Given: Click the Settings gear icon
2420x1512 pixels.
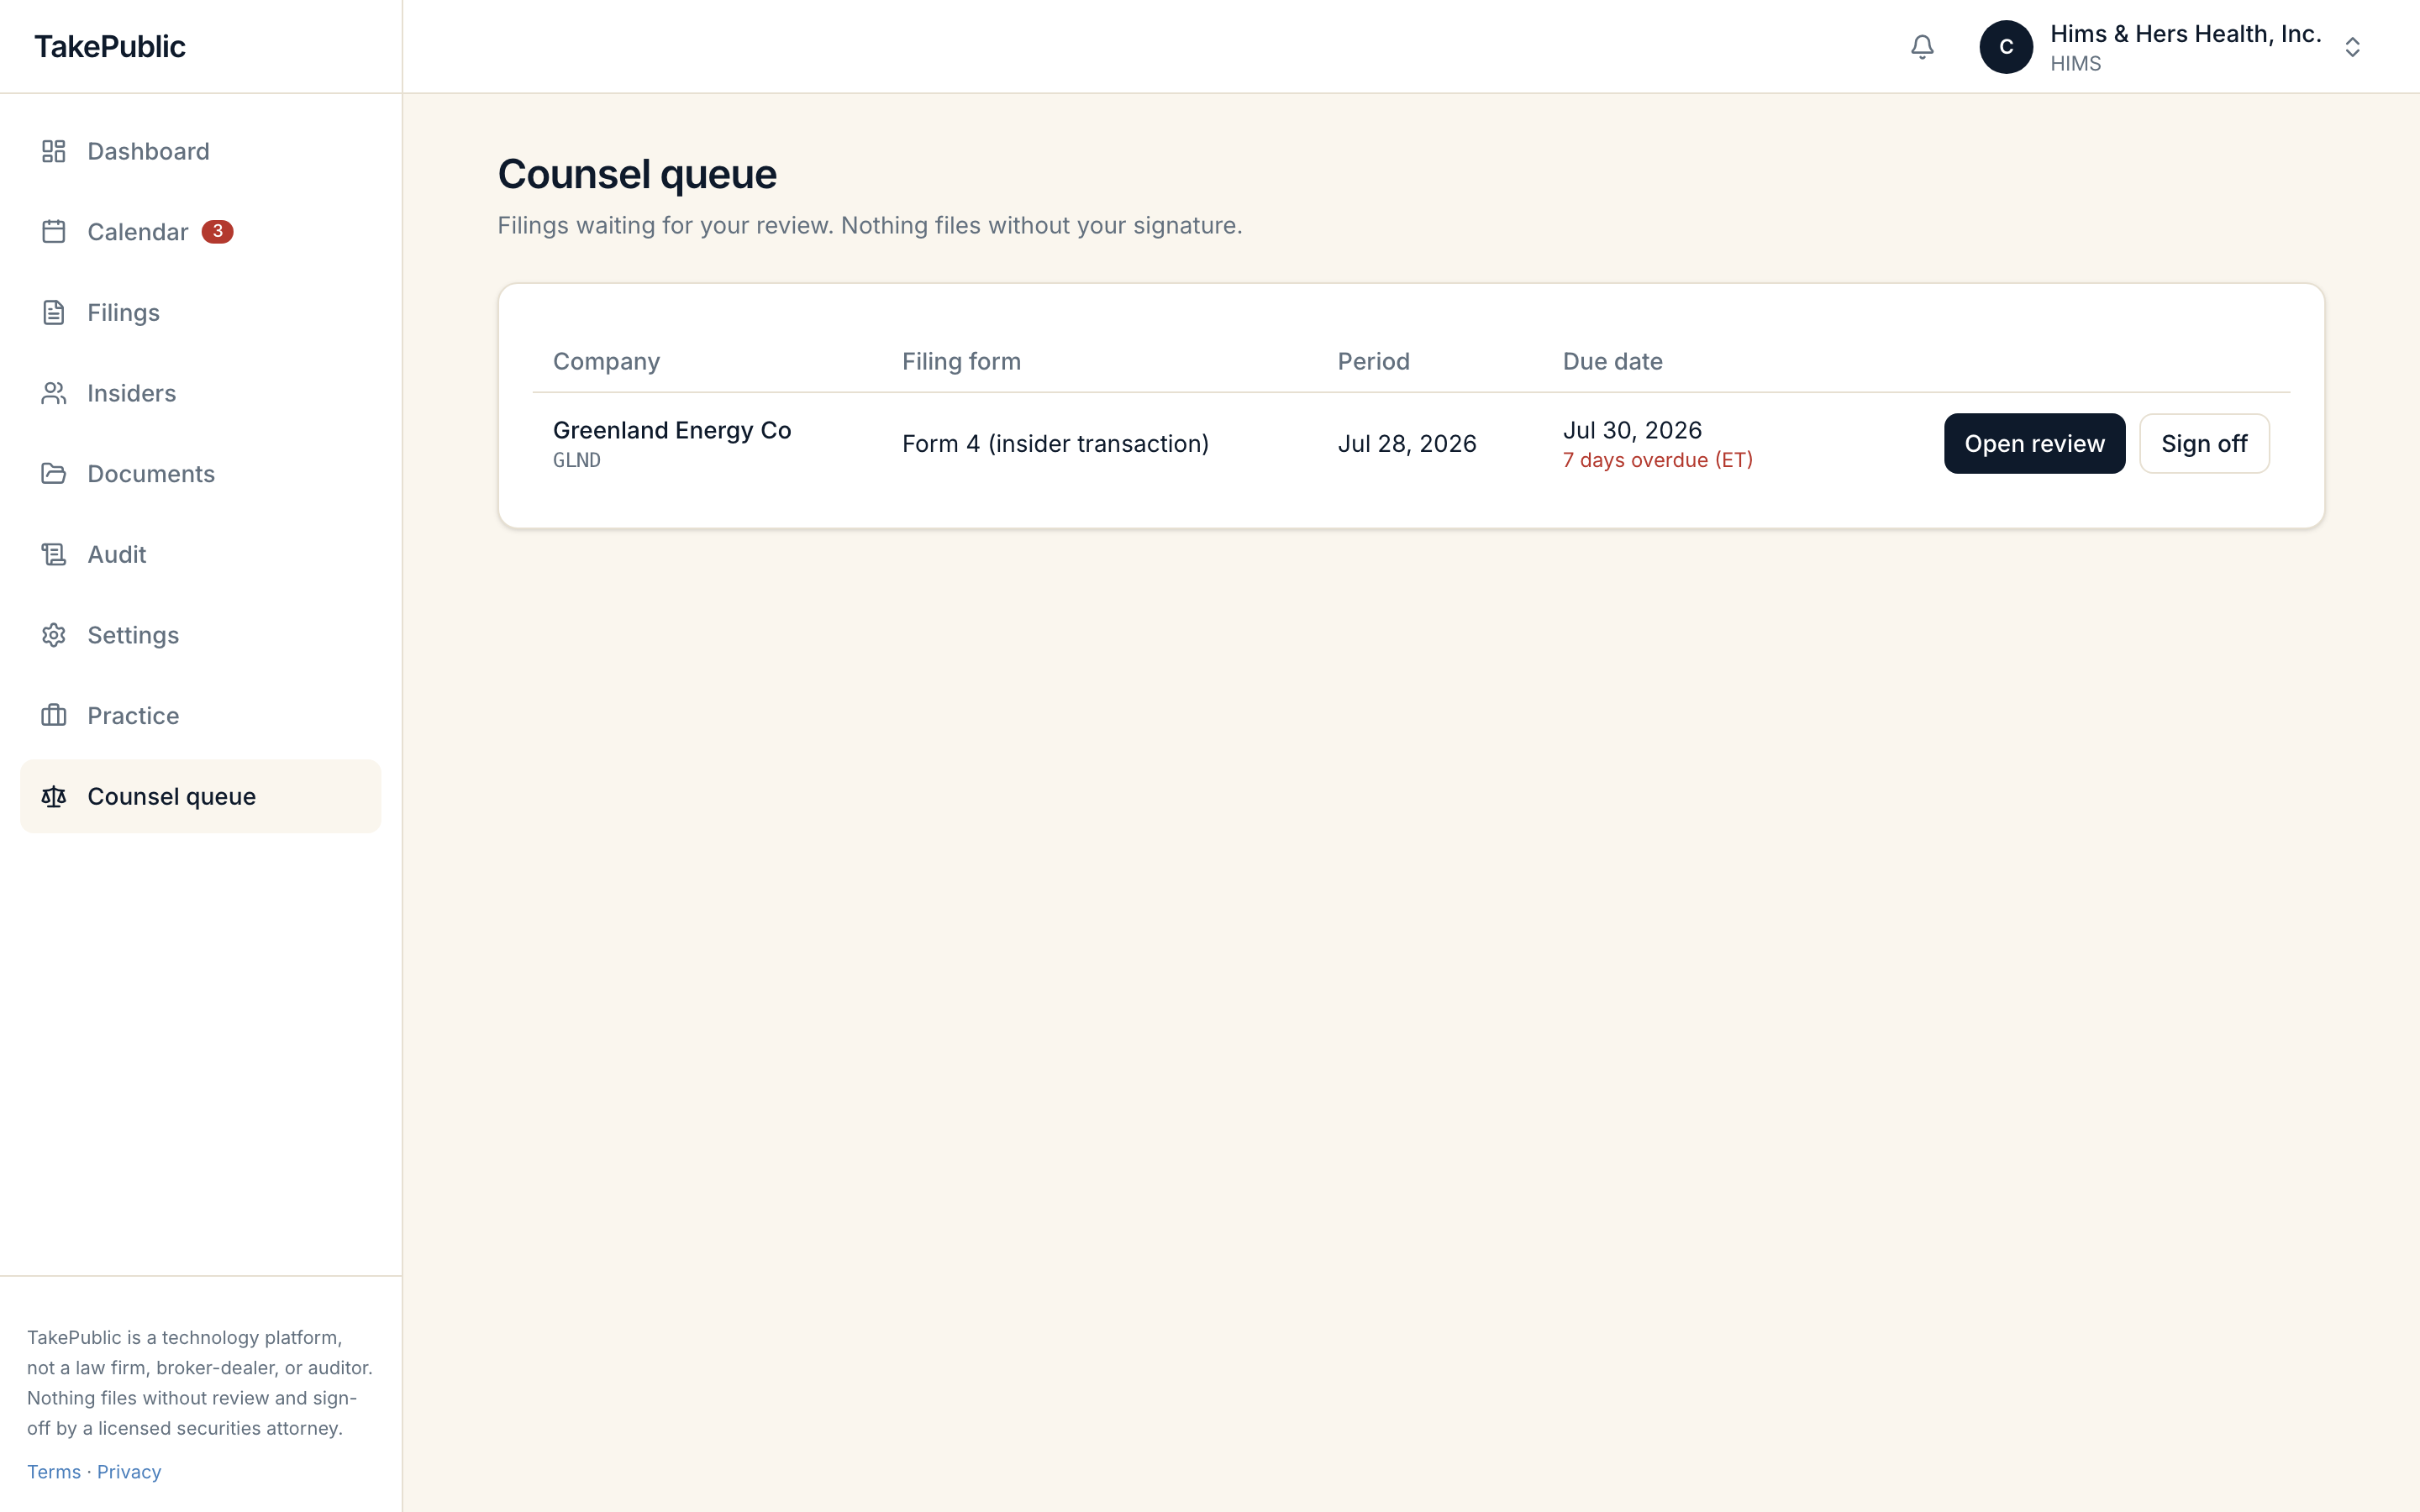Looking at the screenshot, I should click(54, 635).
